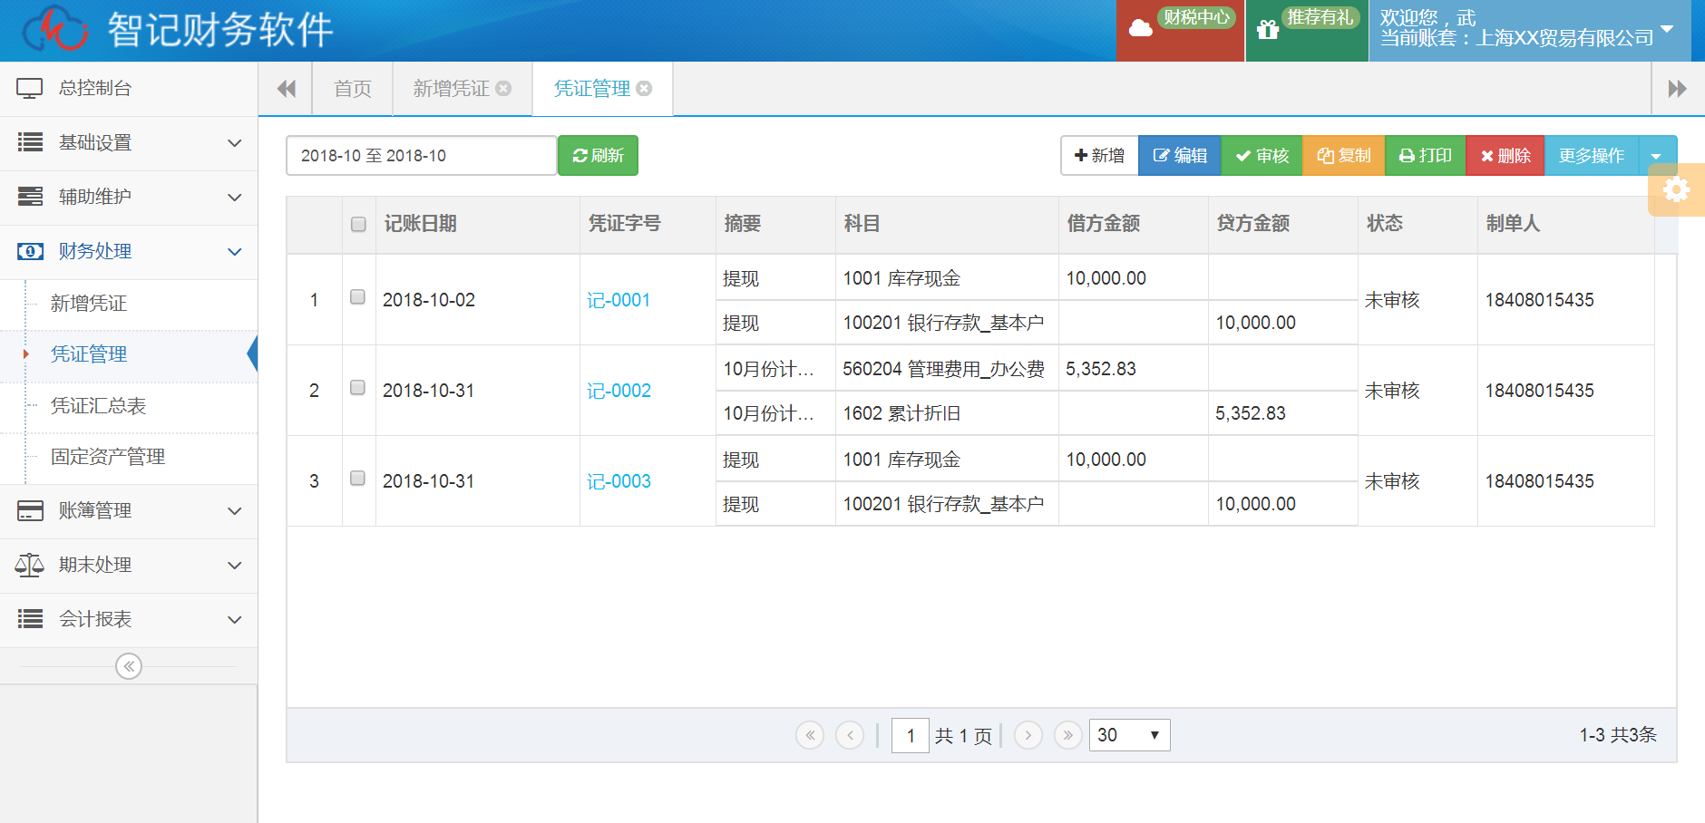1705x823 pixels.
Task: Click the gift icon for 推荐有礼
Action: [x=1267, y=30]
